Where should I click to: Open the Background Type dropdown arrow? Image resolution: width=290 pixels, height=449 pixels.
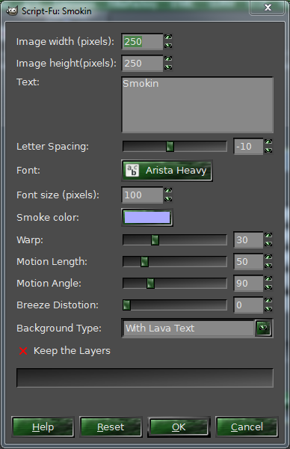(263, 328)
